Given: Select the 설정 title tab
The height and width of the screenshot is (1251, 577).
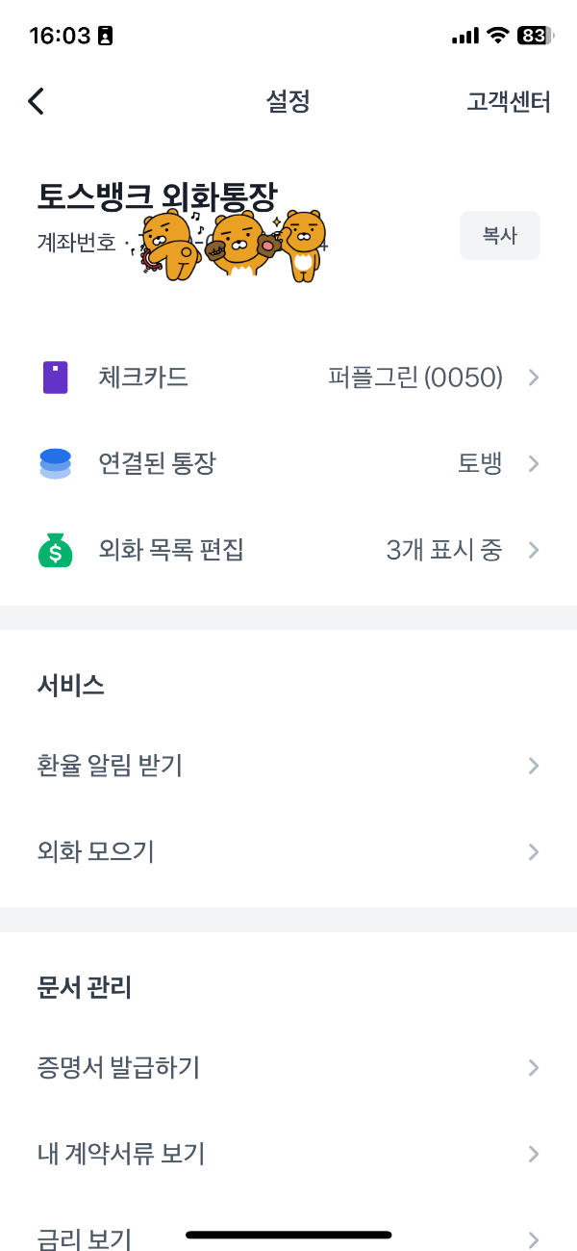Looking at the screenshot, I should [x=286, y=101].
